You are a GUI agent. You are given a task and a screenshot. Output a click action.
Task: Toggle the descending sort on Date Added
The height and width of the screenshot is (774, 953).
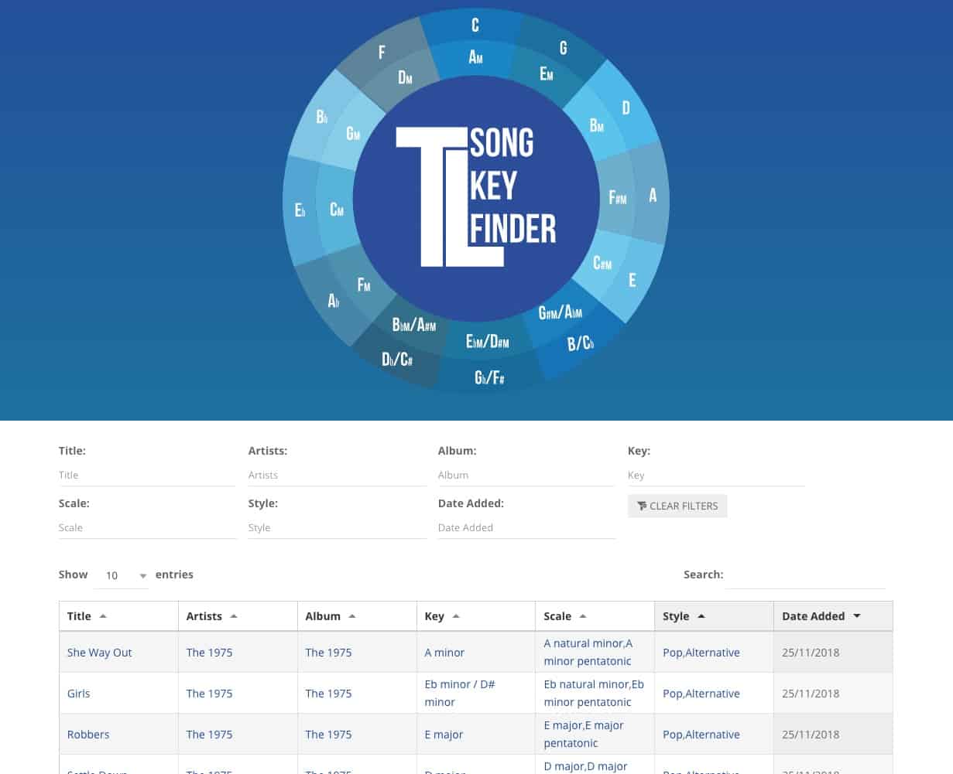(856, 615)
